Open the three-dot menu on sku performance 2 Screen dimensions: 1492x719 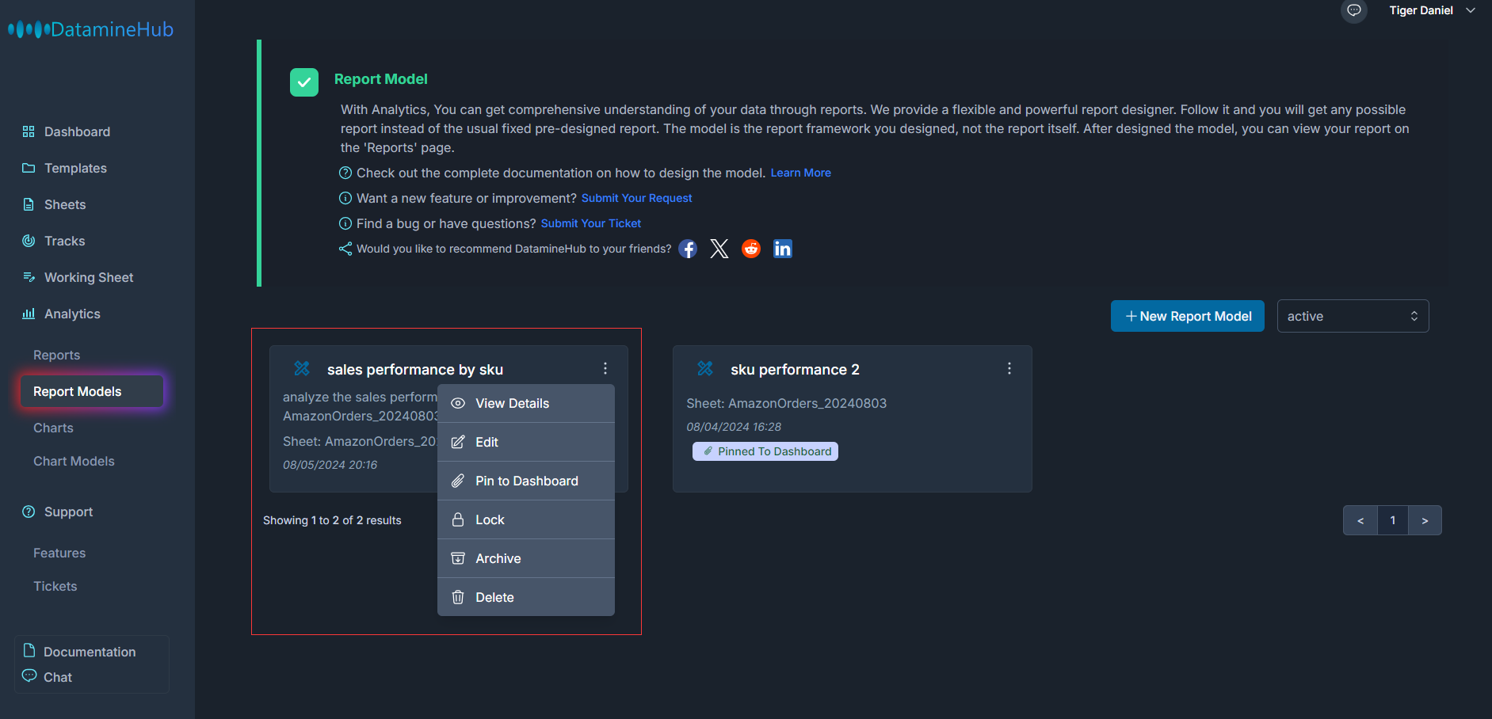(x=1009, y=368)
